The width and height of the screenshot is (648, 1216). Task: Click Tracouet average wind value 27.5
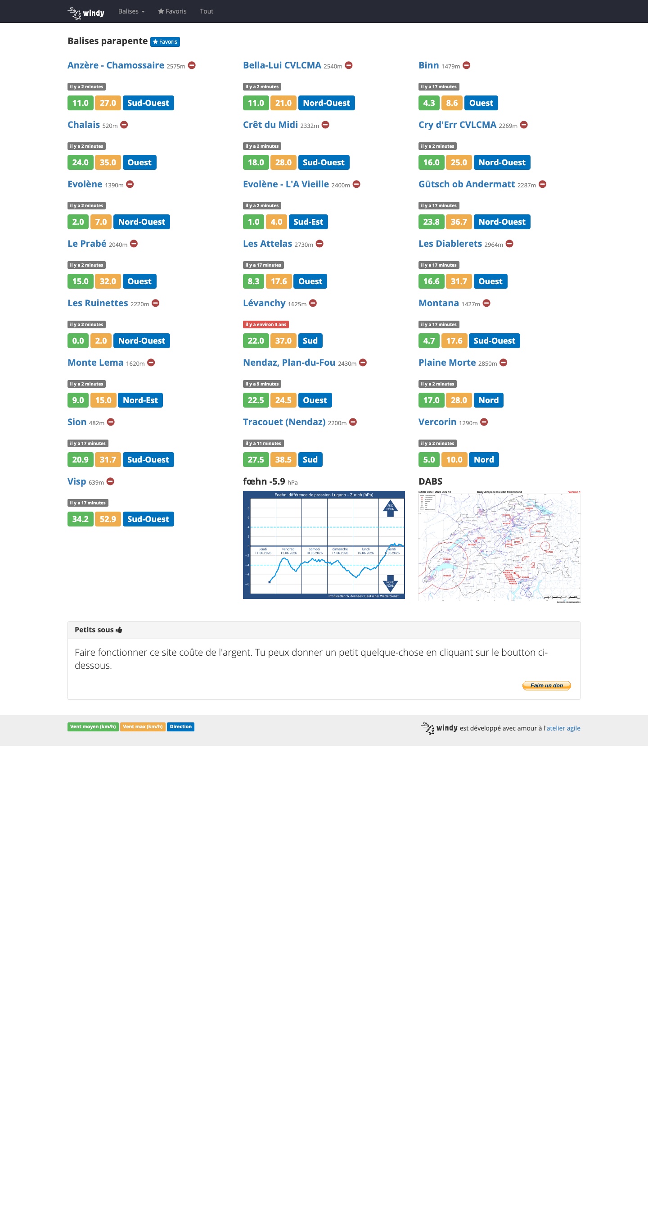pyautogui.click(x=256, y=460)
